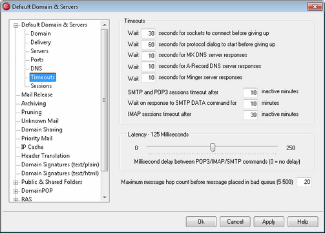Image resolution: width=325 pixels, height=233 pixels.
Task: Collapse the Default Domain & Servers tree node
Action: [16, 26]
